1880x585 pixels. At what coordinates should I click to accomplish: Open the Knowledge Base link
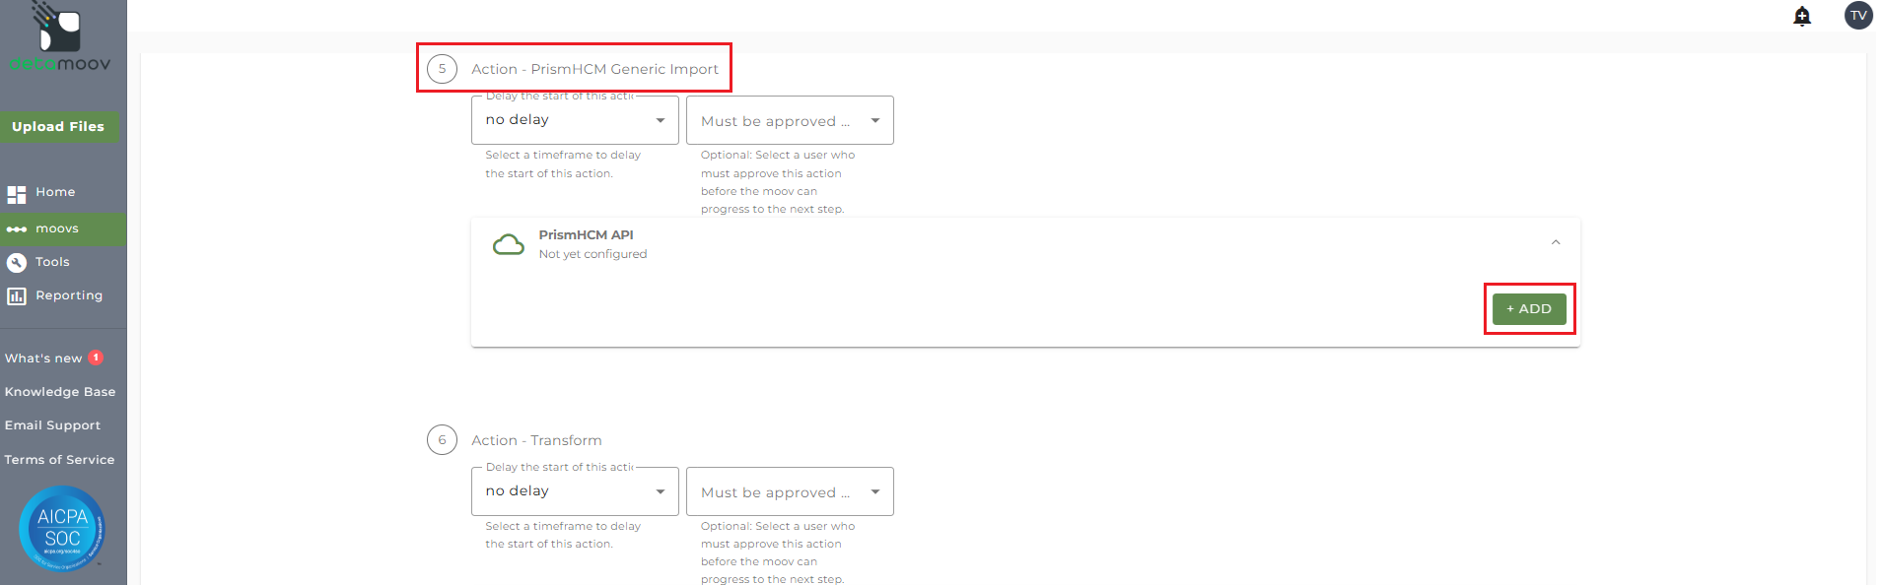point(60,392)
